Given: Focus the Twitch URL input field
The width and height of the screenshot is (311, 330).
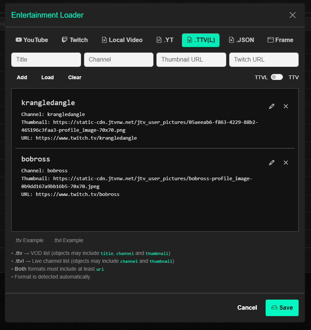Looking at the screenshot, I should pos(264,60).
